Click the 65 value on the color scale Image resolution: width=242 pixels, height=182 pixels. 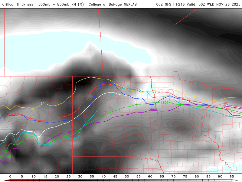click(x=162, y=177)
